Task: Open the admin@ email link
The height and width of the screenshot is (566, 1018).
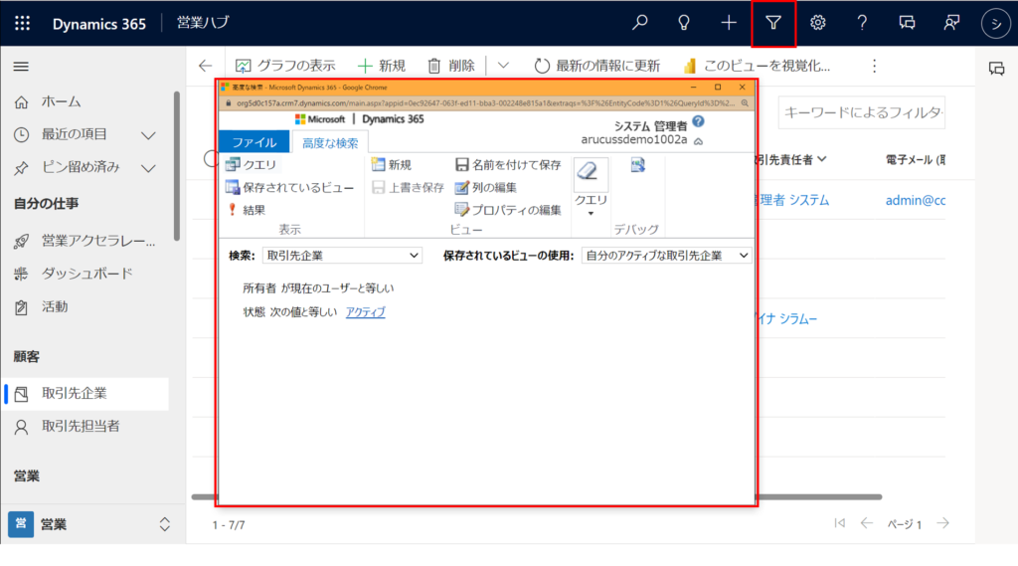Action: 916,201
